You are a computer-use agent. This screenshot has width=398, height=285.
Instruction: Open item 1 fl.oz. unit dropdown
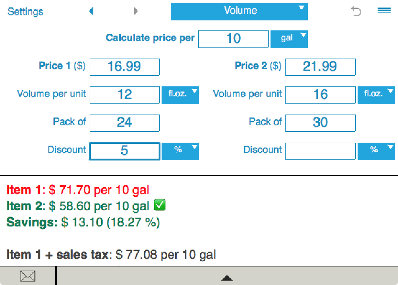click(180, 95)
